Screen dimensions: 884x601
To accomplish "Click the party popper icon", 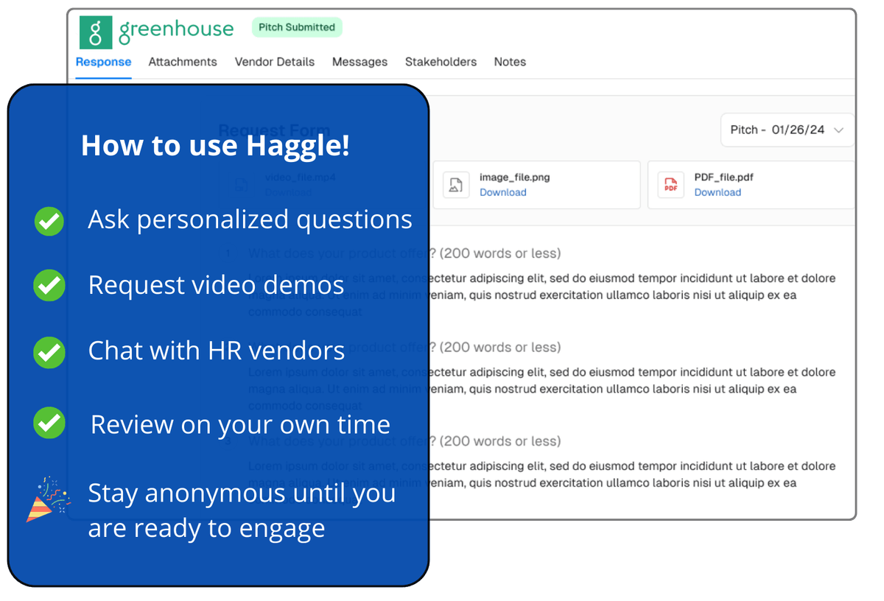I will click(48, 499).
